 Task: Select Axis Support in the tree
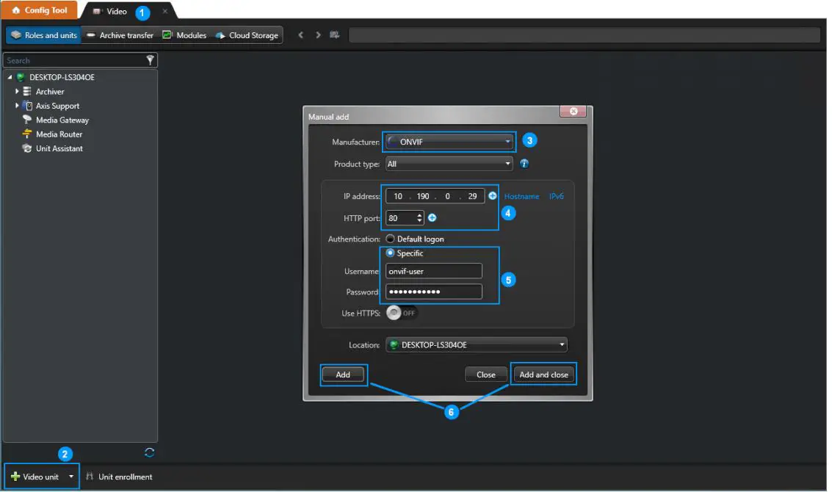tap(57, 106)
